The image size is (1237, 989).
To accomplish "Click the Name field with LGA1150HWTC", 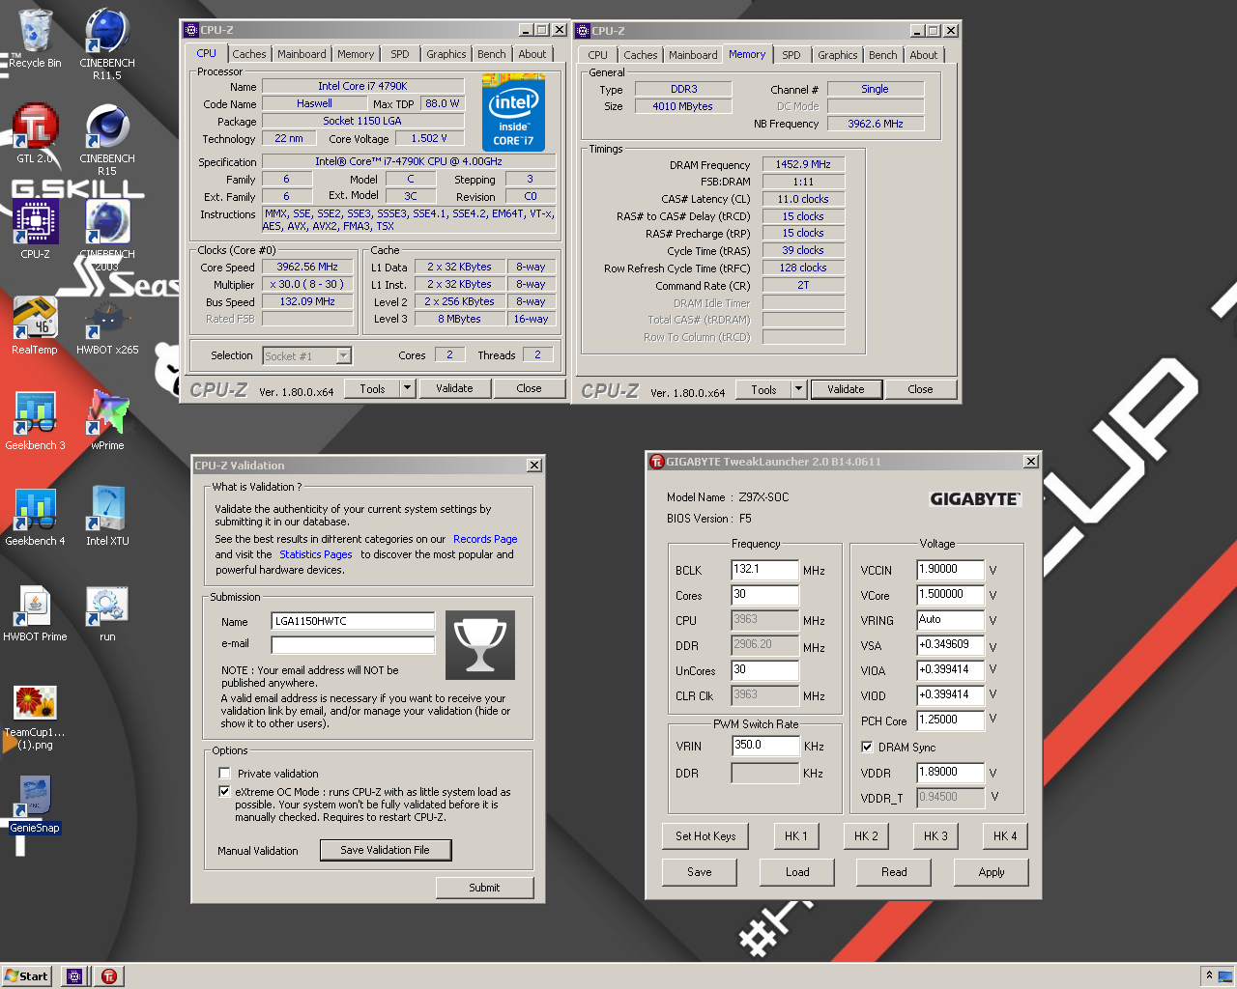I will click(x=353, y=621).
